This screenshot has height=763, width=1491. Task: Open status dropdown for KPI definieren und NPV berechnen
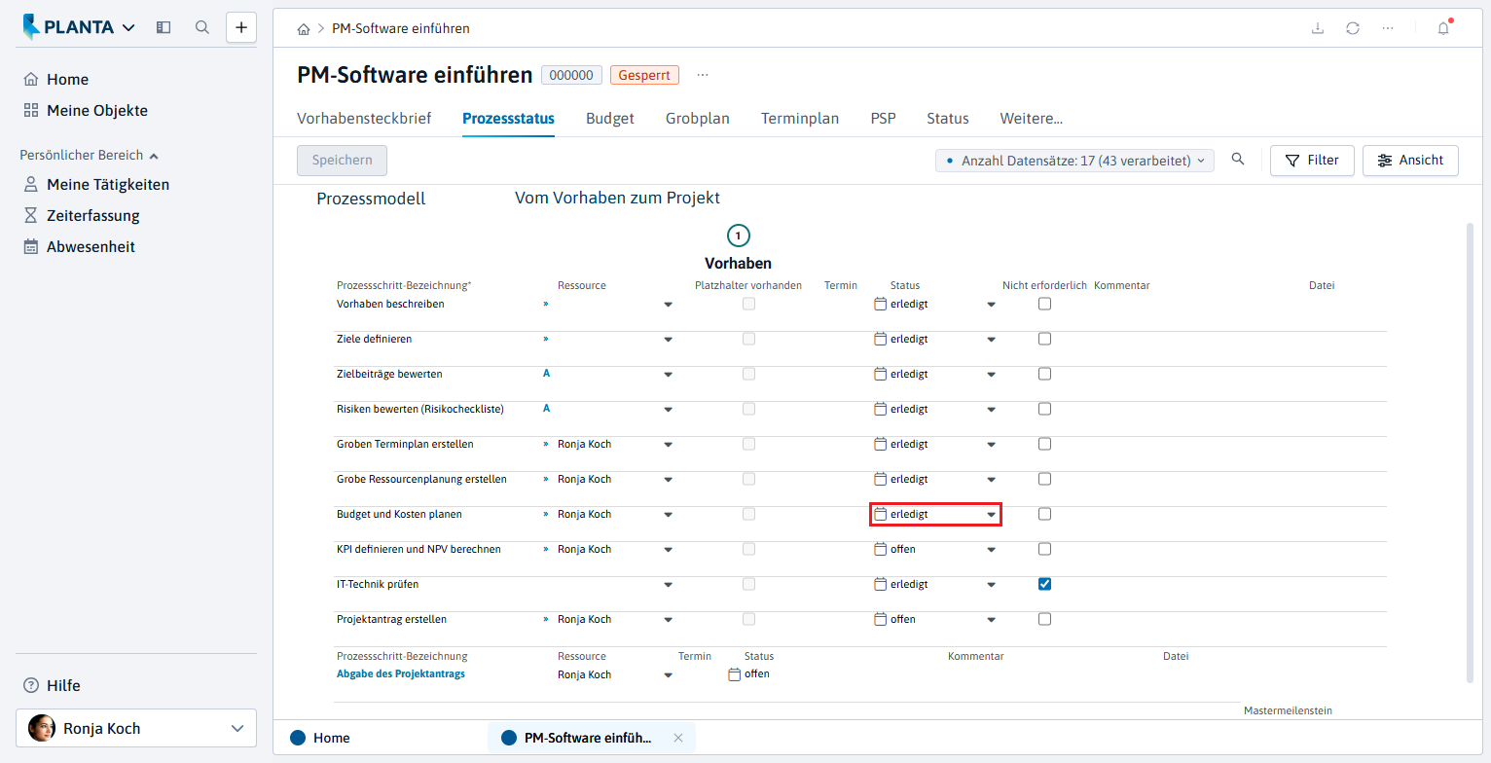click(991, 550)
